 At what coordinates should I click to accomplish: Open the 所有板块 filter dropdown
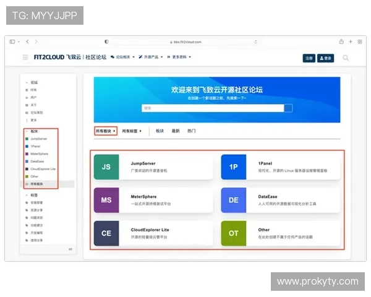point(106,131)
